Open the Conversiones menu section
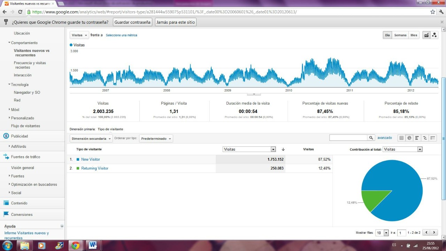 pos(22,214)
